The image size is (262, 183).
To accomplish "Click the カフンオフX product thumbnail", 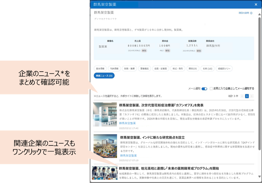I will pyautogui.click(x=105, y=114).
